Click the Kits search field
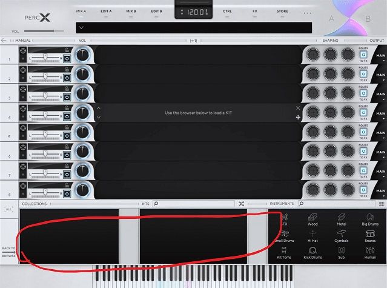This screenshot has height=288, width=387. click(194, 204)
